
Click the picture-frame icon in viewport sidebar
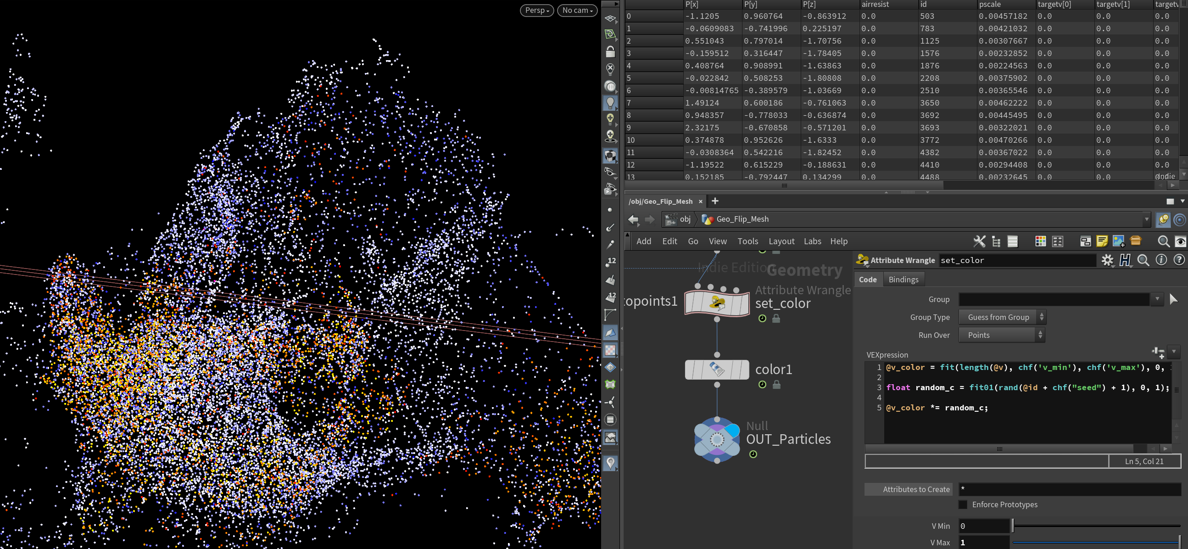[x=610, y=437]
